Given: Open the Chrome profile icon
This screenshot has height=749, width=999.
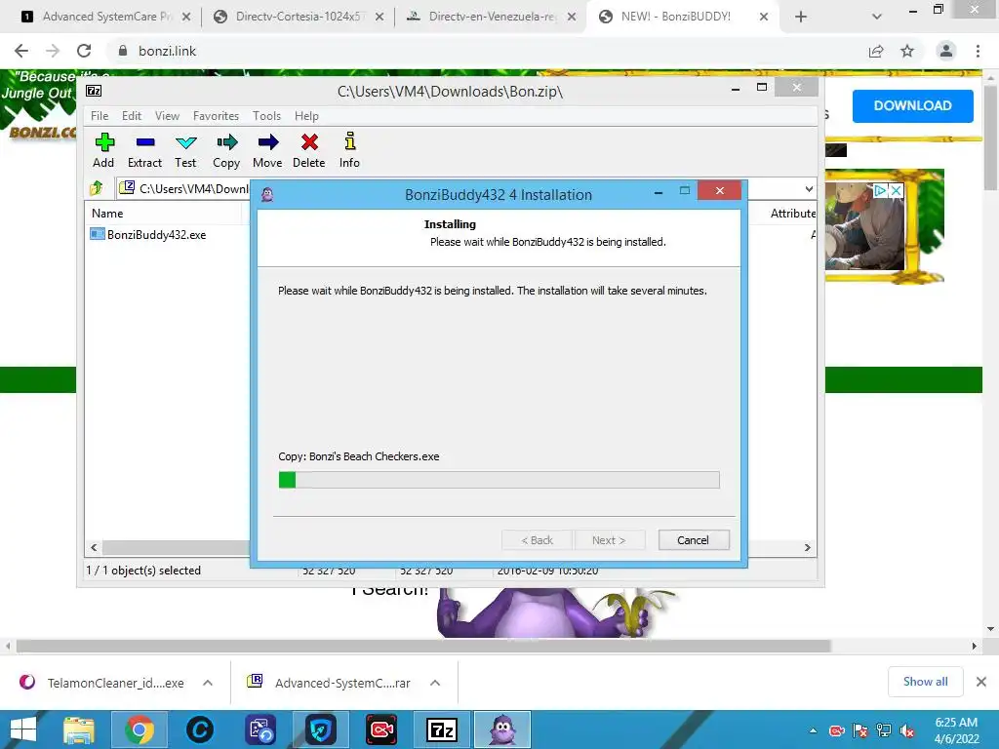Looking at the screenshot, I should coord(946,51).
